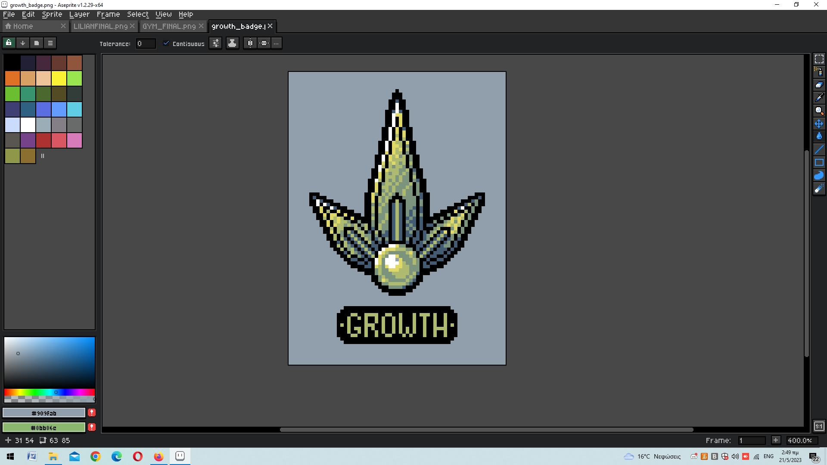Toggle the 1:1 preview window icon
Screen dimensions: 827x465
[819, 426]
